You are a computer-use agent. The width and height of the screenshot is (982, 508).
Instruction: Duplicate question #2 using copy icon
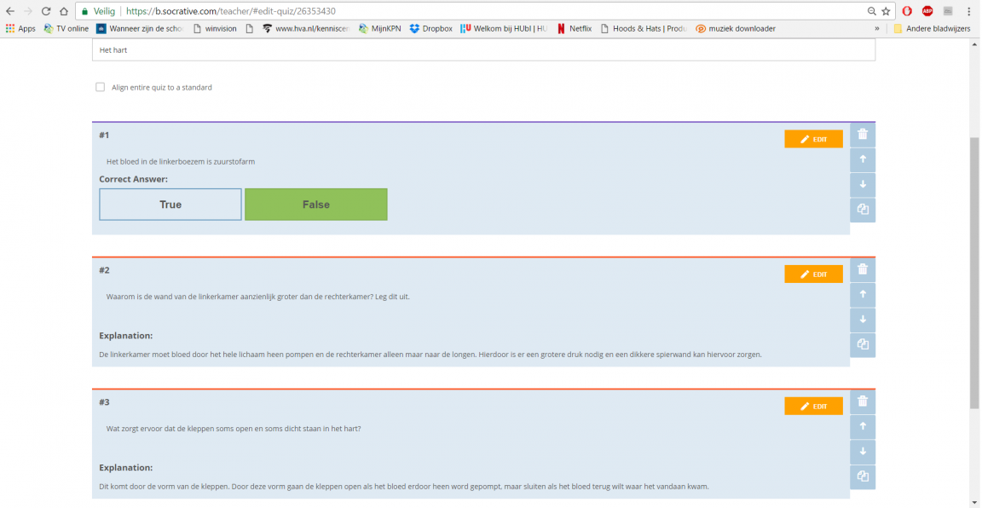point(863,344)
